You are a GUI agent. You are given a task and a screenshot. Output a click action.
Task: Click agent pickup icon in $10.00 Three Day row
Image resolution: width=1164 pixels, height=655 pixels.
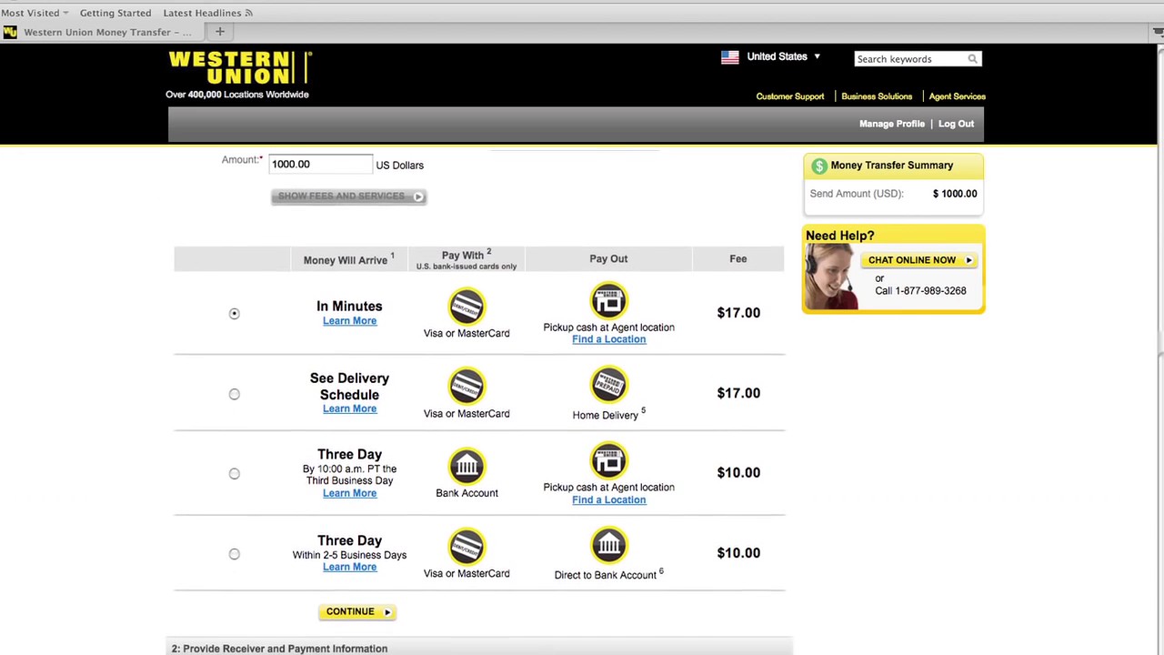click(608, 460)
